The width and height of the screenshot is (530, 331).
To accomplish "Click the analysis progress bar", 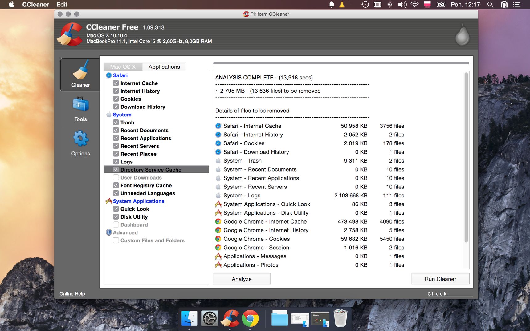I will [341, 63].
